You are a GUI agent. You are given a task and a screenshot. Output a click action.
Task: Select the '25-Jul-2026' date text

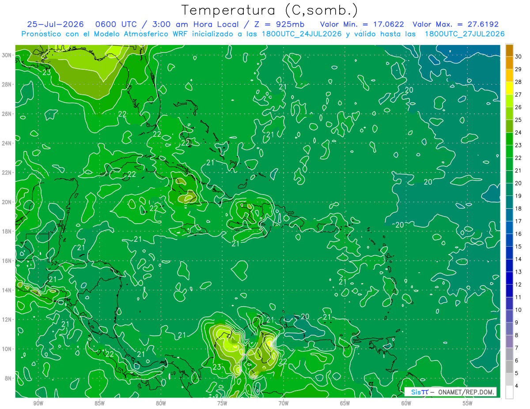(x=57, y=24)
